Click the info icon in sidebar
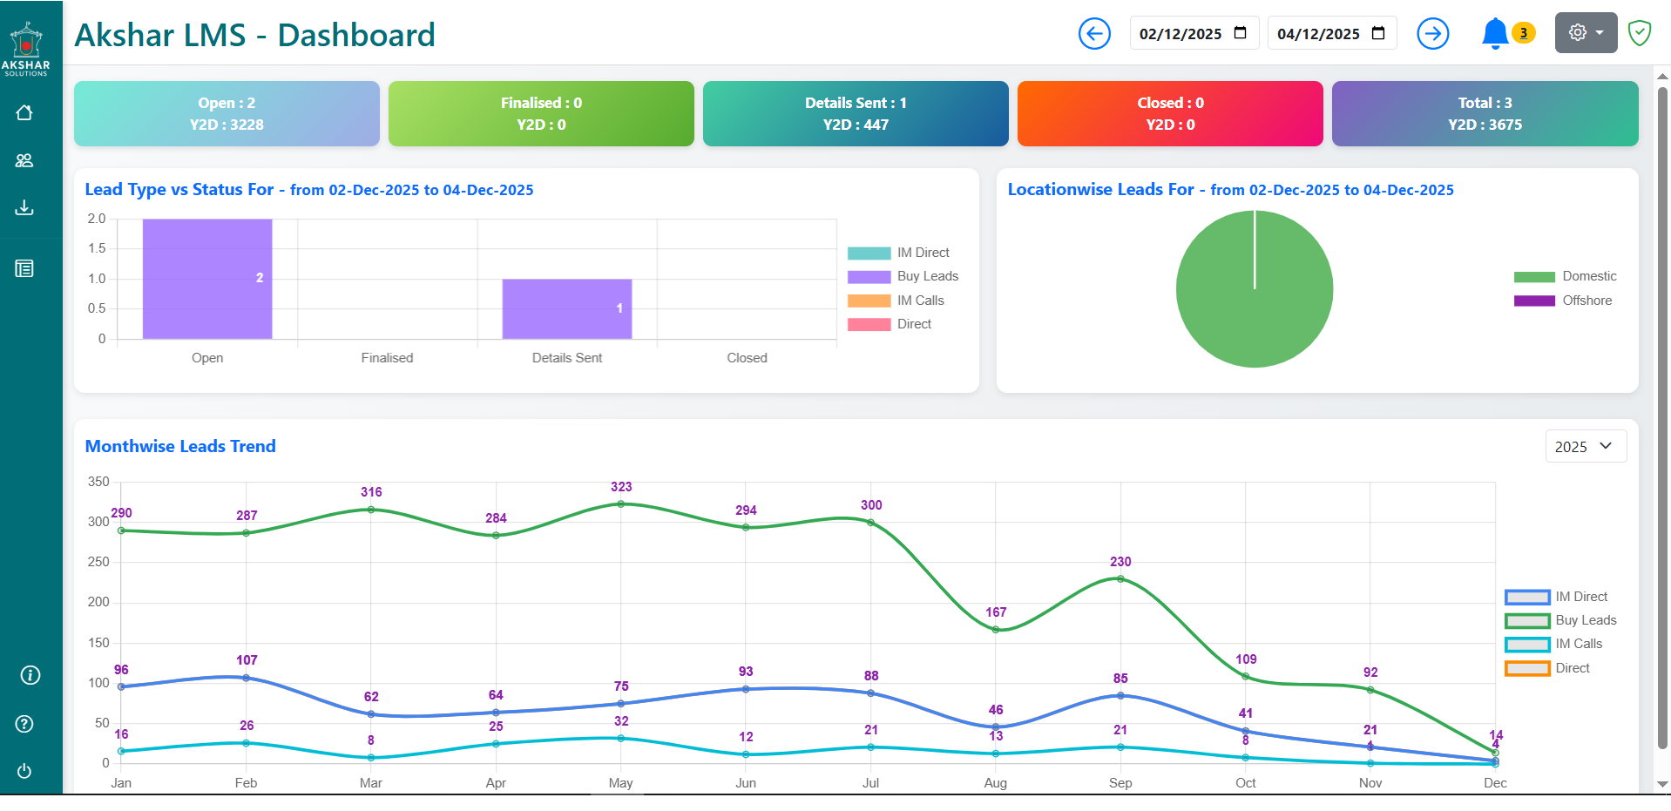The height and width of the screenshot is (811, 1671). [30, 675]
